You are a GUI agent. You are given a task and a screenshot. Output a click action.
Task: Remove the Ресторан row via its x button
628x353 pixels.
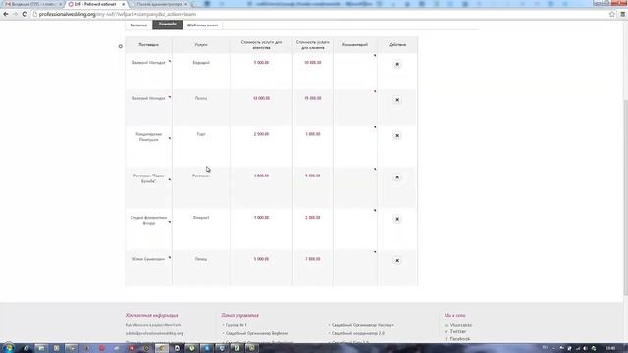pos(397,177)
